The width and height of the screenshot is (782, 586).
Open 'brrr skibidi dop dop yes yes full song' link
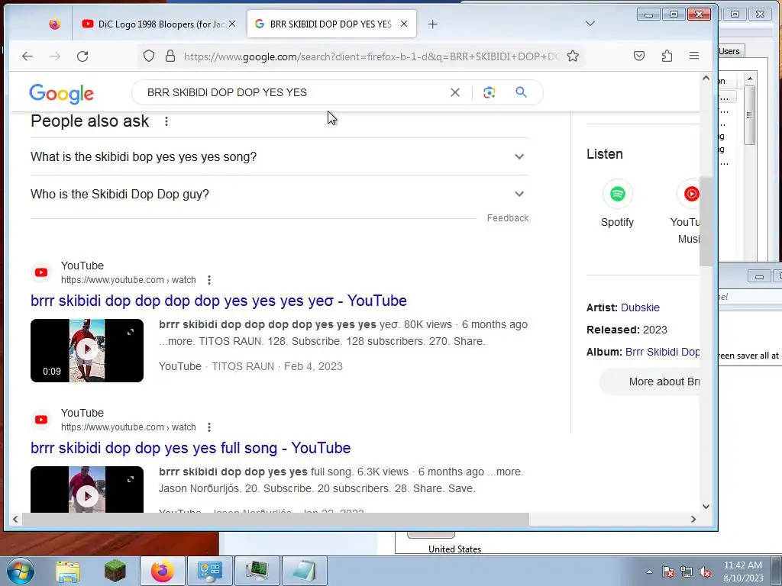(x=190, y=448)
